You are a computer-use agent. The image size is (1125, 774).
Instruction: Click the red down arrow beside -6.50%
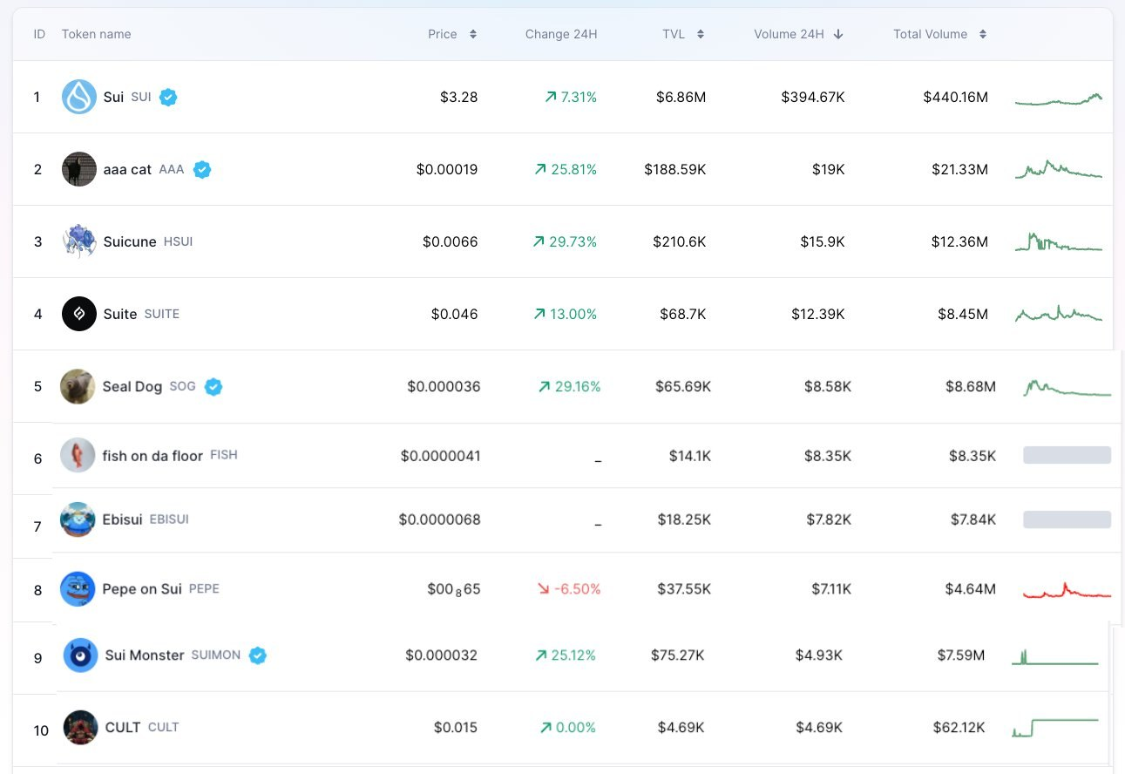point(544,590)
